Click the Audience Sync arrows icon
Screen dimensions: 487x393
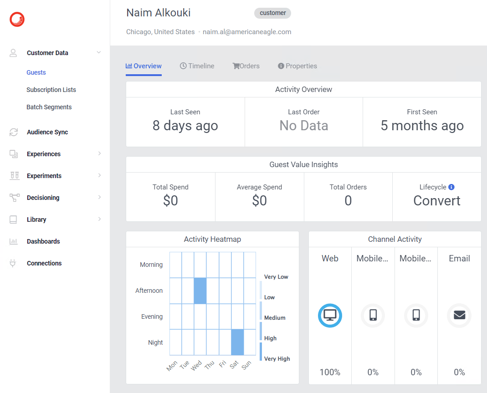13,132
